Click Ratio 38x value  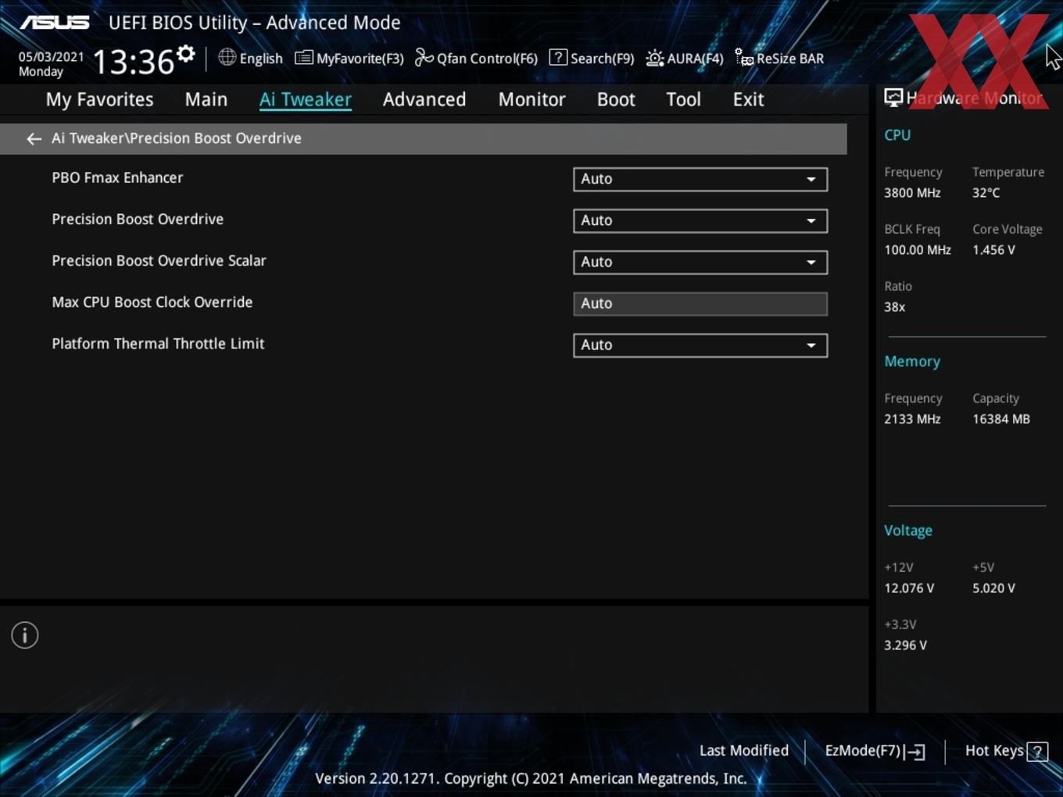[x=894, y=307]
